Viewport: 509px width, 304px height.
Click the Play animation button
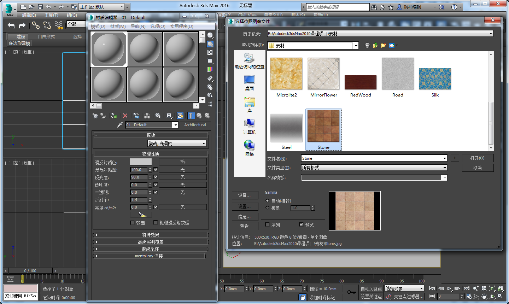tap(449, 288)
